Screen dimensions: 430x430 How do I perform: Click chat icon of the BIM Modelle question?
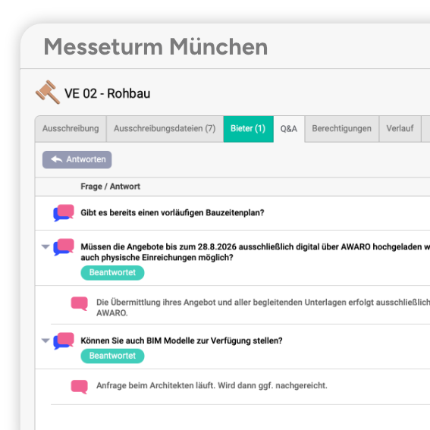[64, 341]
